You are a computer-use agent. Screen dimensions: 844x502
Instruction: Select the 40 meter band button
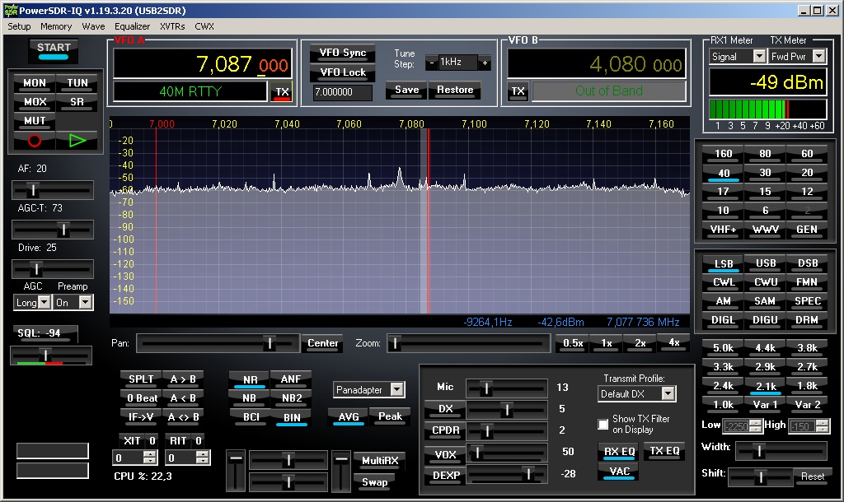(x=724, y=174)
